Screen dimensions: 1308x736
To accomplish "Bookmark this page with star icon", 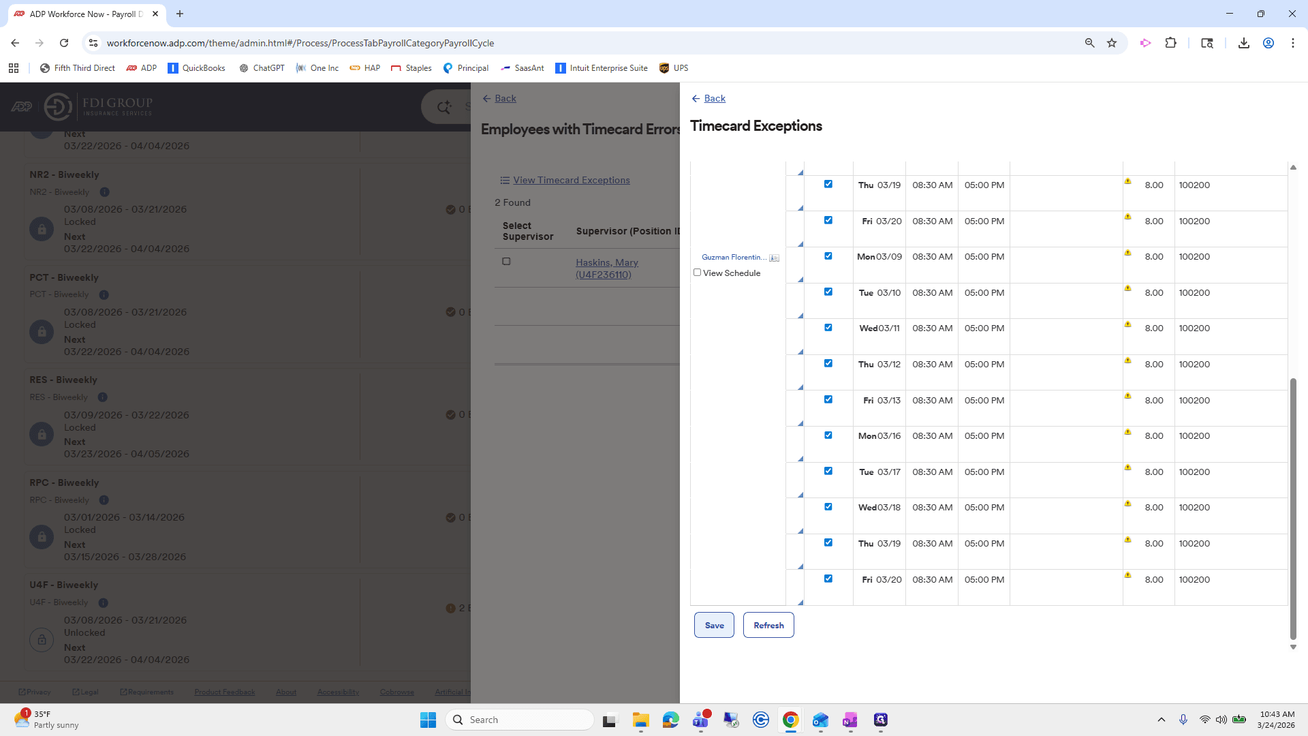I will tap(1112, 43).
